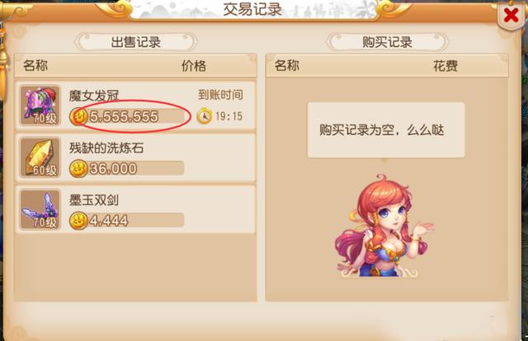Click the clock icon next to 19:15
Viewport: 528px width, 341px height.
tap(205, 116)
